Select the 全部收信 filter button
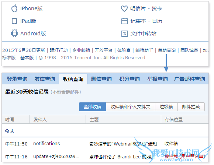This screenshot has width=214, height=165. [93, 107]
